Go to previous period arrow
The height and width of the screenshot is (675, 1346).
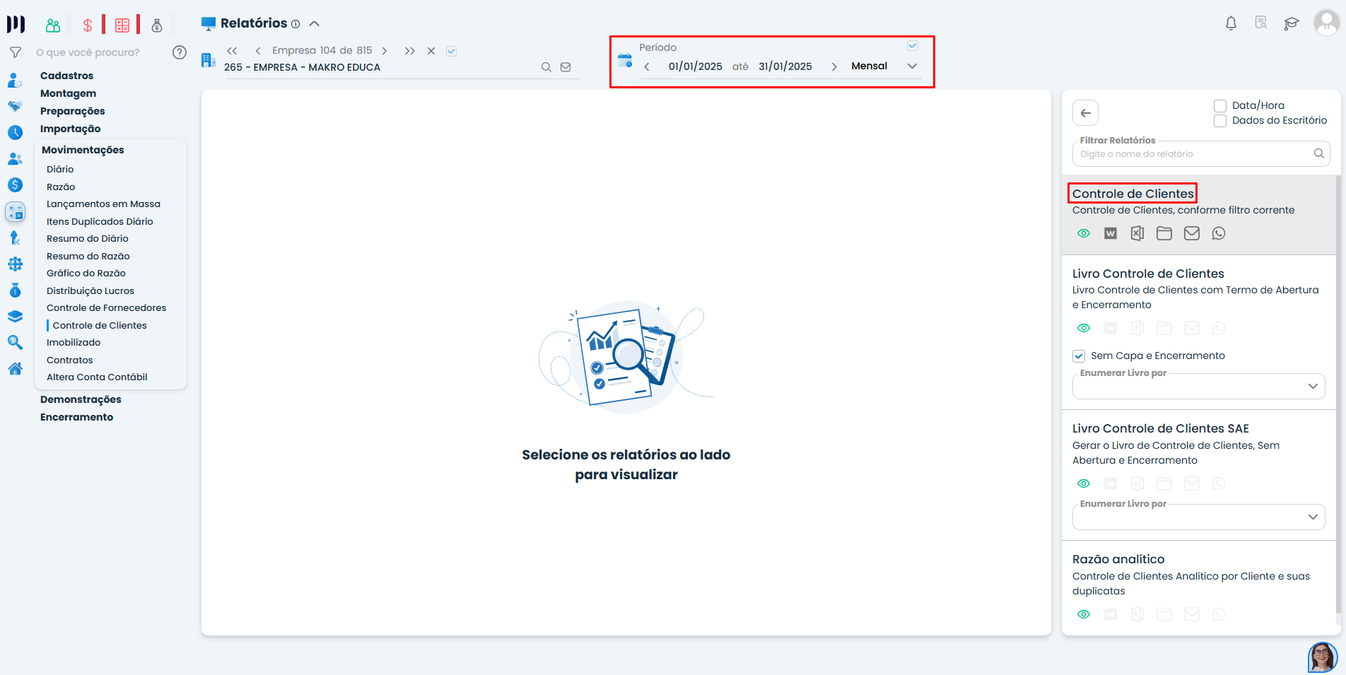(x=647, y=66)
